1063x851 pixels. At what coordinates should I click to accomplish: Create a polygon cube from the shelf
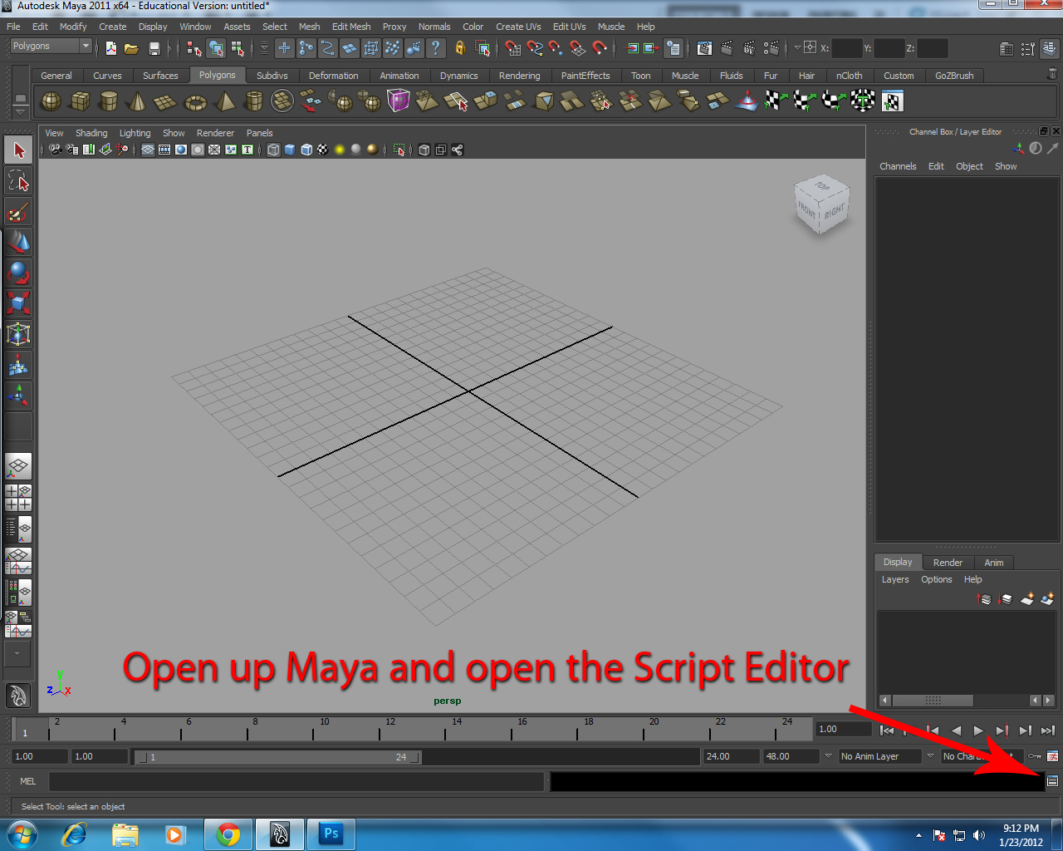click(81, 101)
